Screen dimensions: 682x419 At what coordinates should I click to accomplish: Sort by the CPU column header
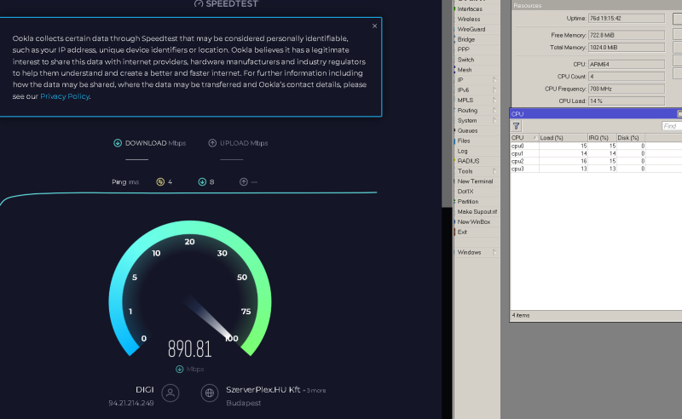coord(524,138)
